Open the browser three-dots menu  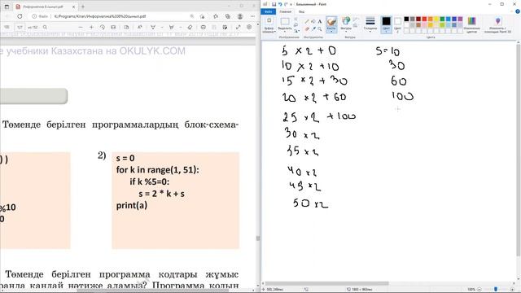[252, 16]
